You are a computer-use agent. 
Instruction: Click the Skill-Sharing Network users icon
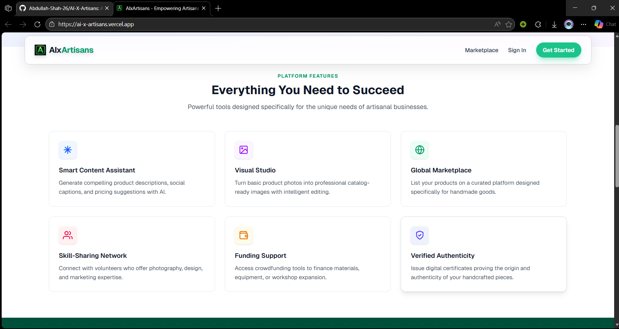68,235
